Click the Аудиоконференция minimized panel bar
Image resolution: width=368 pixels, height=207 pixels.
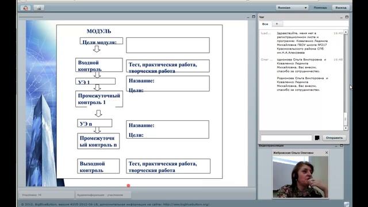(x=103, y=195)
